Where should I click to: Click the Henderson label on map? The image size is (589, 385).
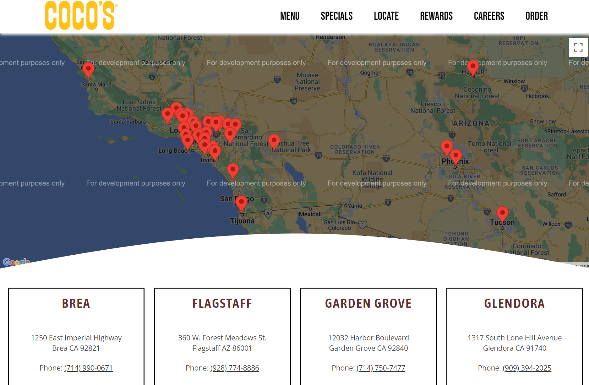tap(330, 37)
